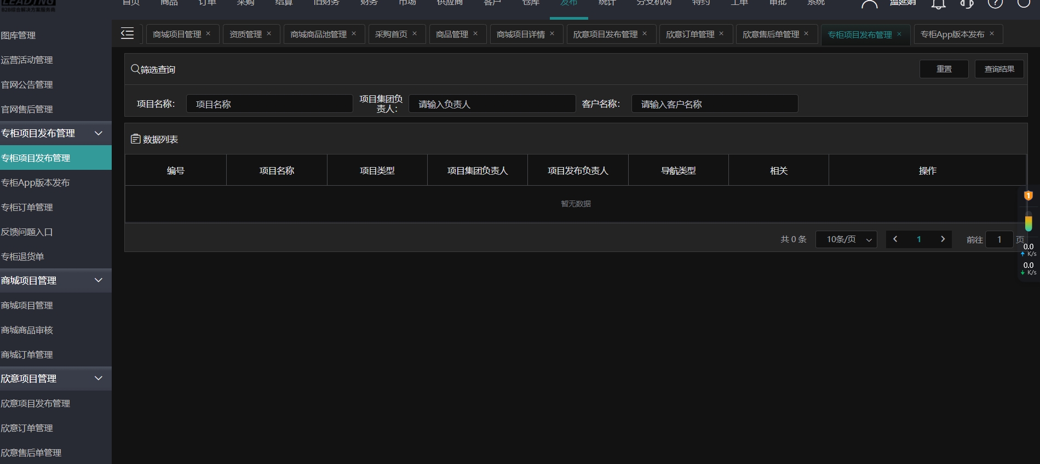Go to next page arrow
The width and height of the screenshot is (1040, 464).
tap(943, 239)
